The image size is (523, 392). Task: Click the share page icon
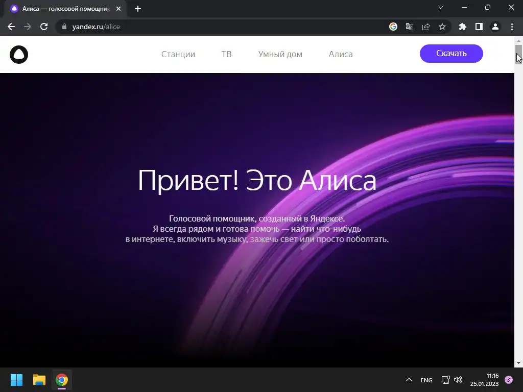point(426,27)
